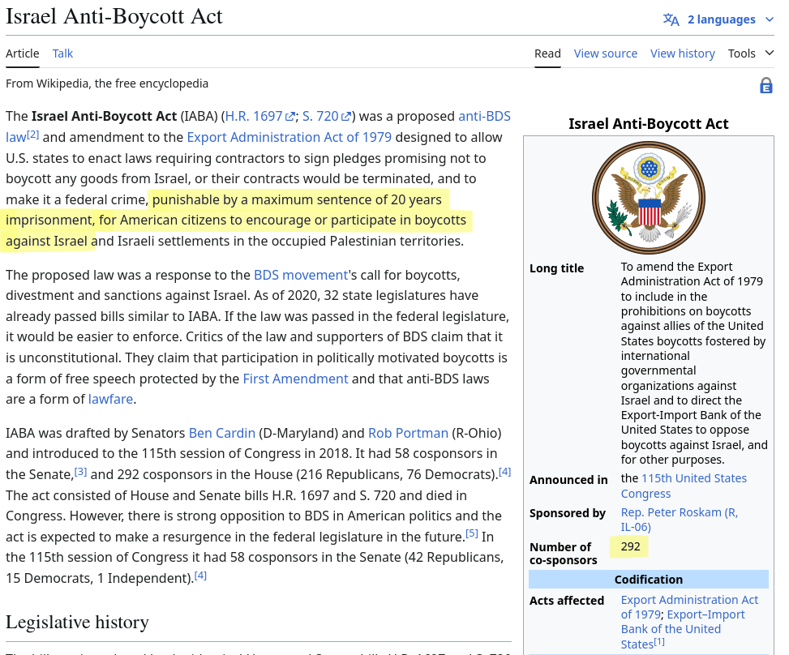Expand the Tools menu chevron
Image resolution: width=789 pixels, height=655 pixels.
click(x=769, y=53)
